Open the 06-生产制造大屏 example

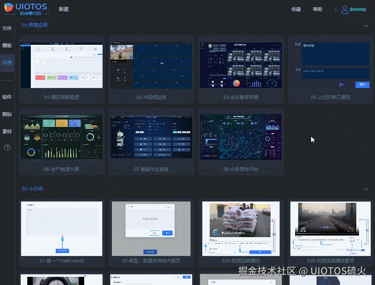[x=61, y=137]
